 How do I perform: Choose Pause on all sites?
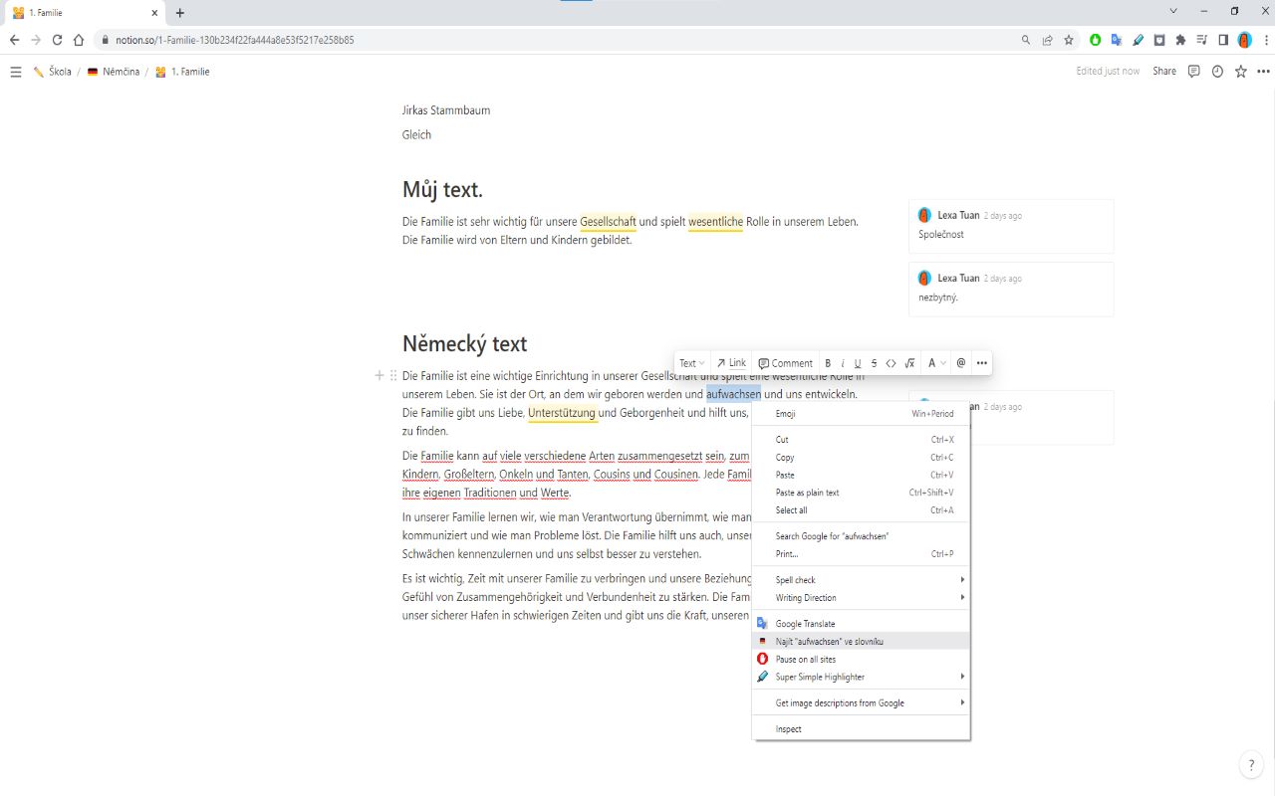(861, 659)
